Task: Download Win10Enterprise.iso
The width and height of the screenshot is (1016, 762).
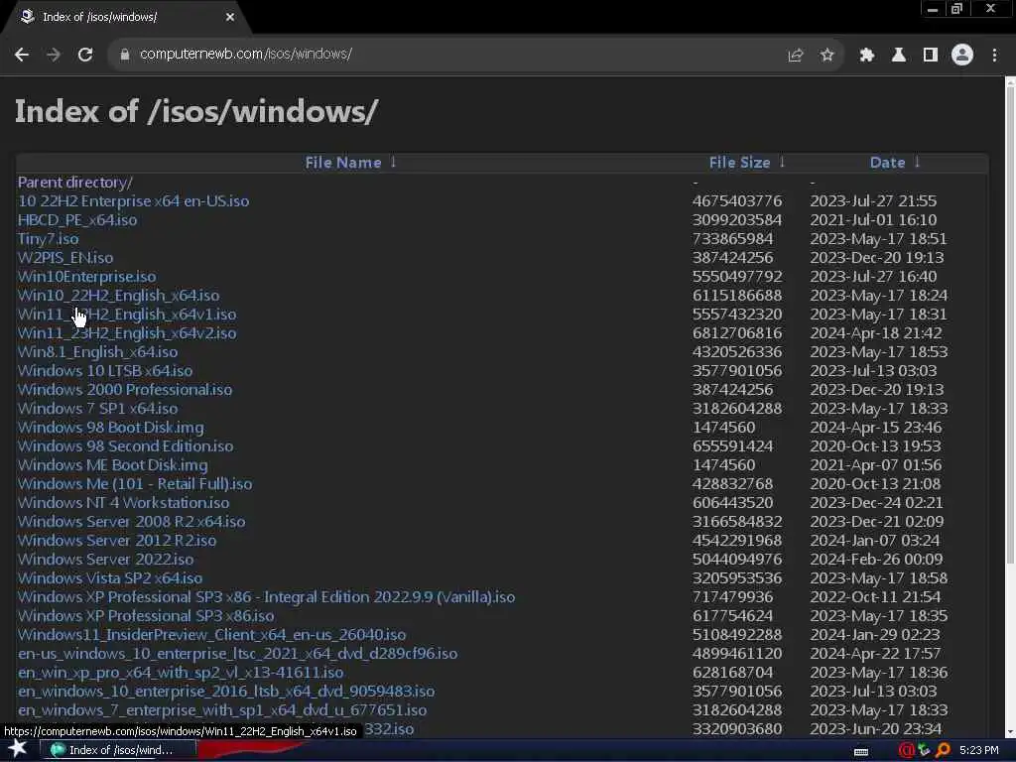Action: click(87, 277)
